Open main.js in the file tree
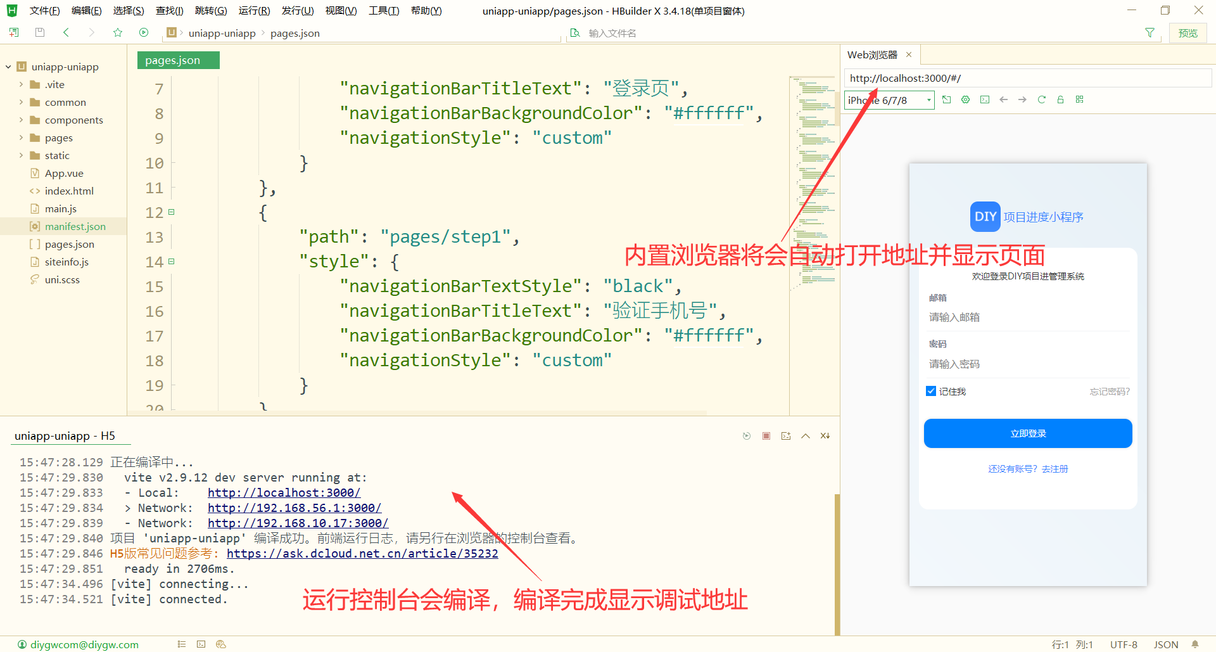 click(61, 208)
